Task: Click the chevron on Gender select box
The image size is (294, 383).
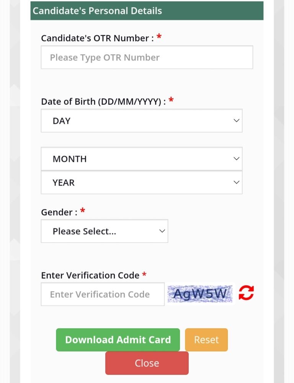Action: pos(162,231)
